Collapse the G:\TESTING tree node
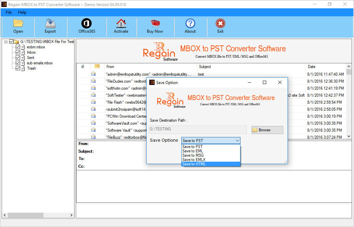The image size is (354, 227). click(6, 42)
